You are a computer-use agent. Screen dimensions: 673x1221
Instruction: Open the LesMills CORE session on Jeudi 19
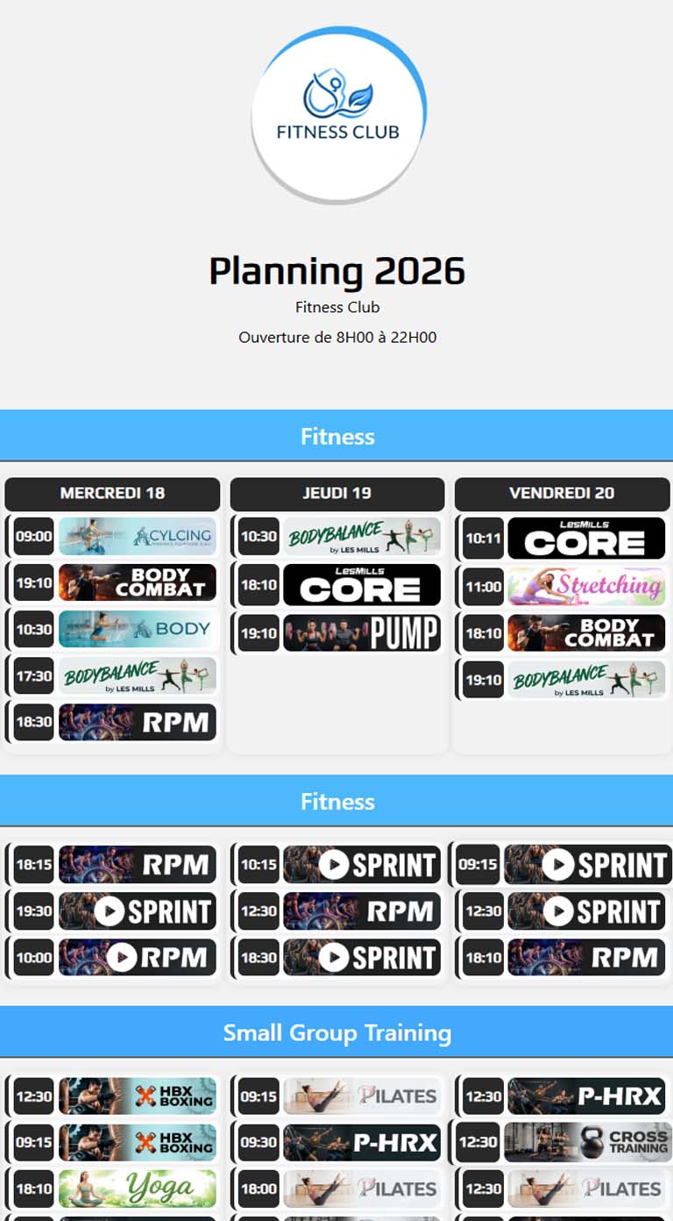(363, 586)
